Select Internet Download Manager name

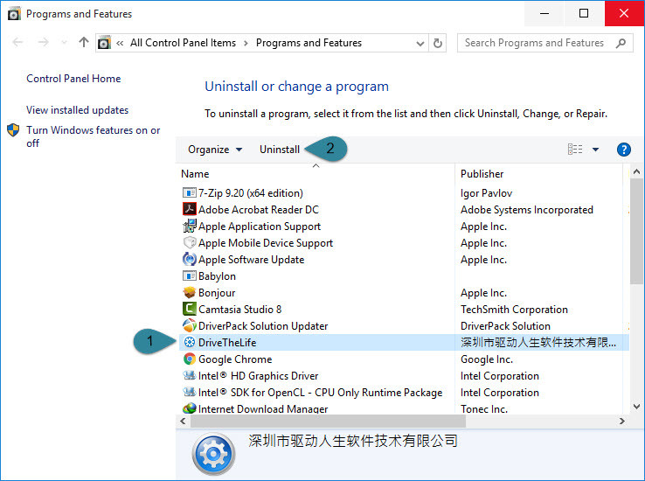click(x=263, y=408)
